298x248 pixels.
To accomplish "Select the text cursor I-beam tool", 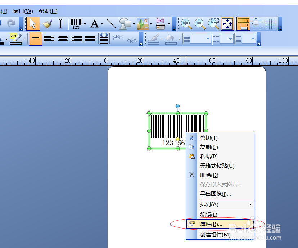I will (60, 24).
